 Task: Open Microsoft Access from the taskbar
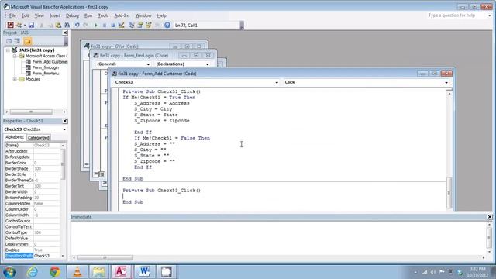121,272
